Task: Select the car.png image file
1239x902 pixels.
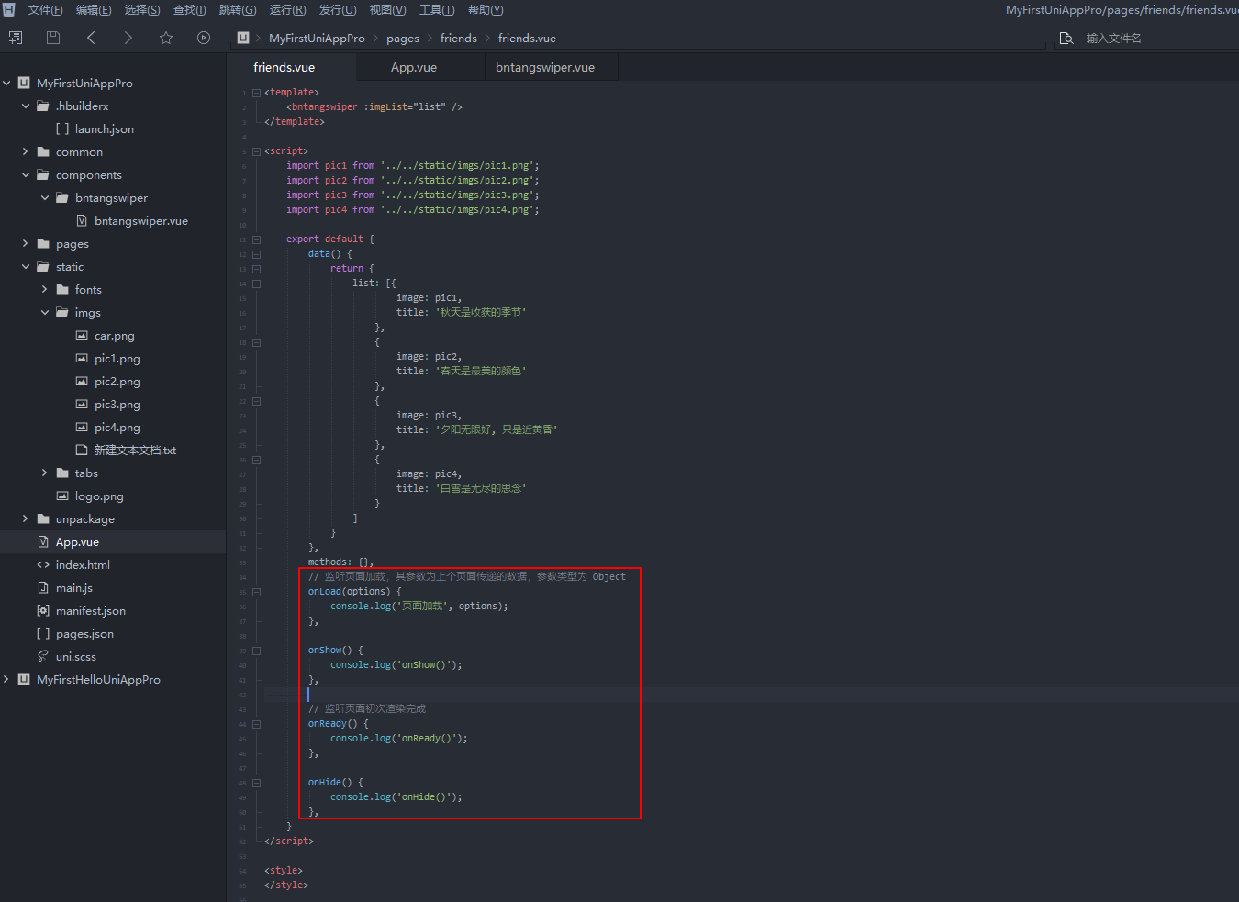Action: 114,336
